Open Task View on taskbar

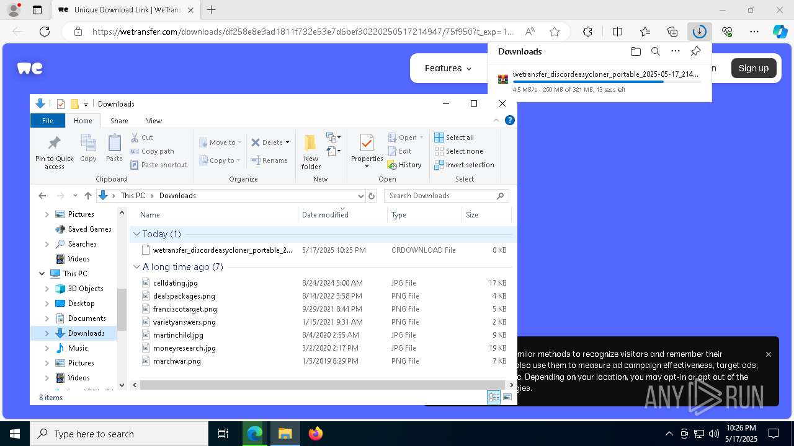pos(223,434)
